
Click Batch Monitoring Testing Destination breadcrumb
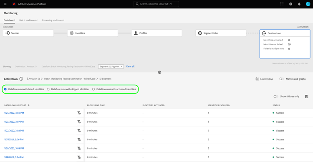[69, 79]
